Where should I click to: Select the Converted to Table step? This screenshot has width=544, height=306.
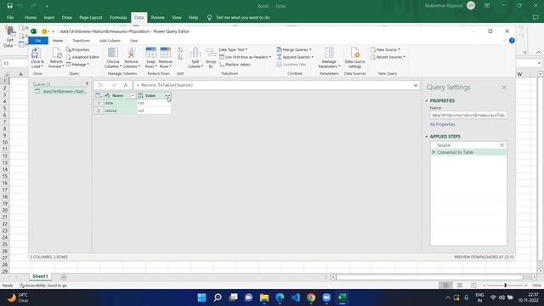tap(468, 152)
